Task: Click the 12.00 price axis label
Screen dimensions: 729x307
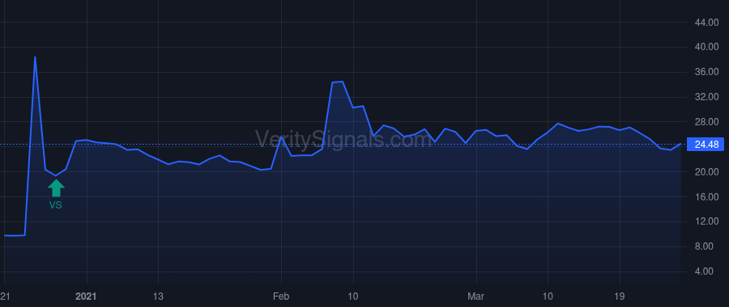Action: coord(706,221)
